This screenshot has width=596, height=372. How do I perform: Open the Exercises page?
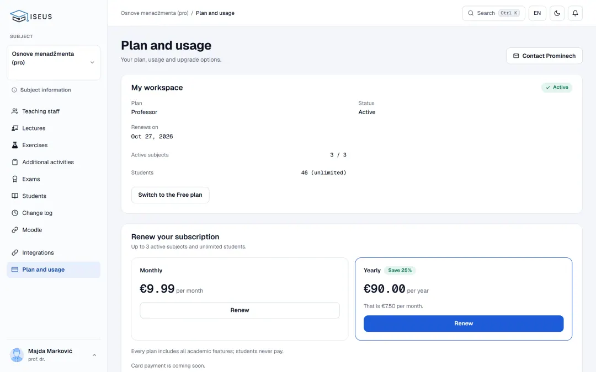[x=54, y=145]
